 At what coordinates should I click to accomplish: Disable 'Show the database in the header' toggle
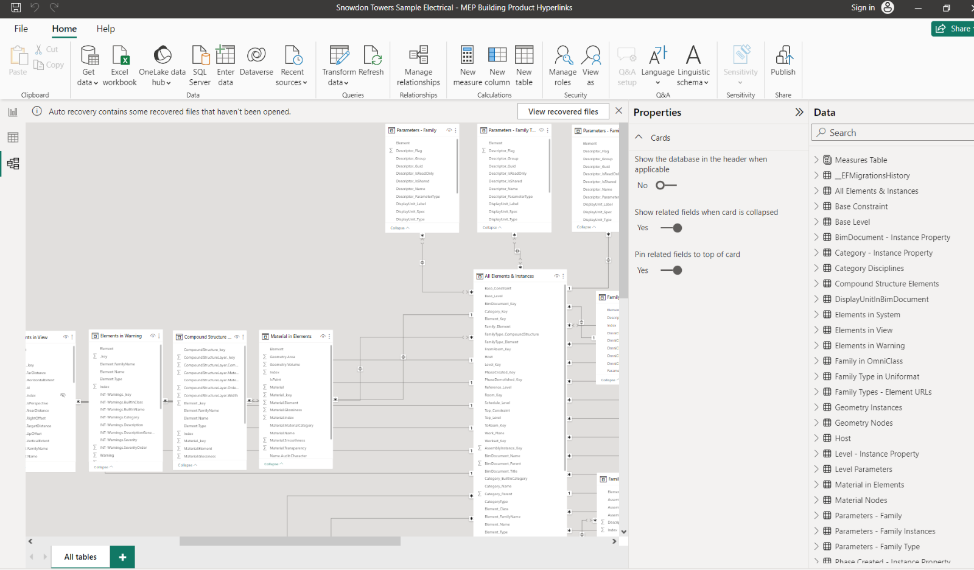tap(665, 185)
